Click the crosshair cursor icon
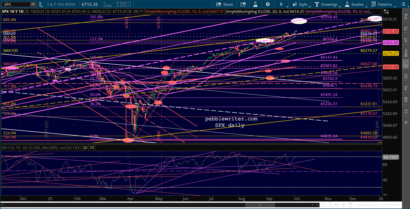 point(344,205)
